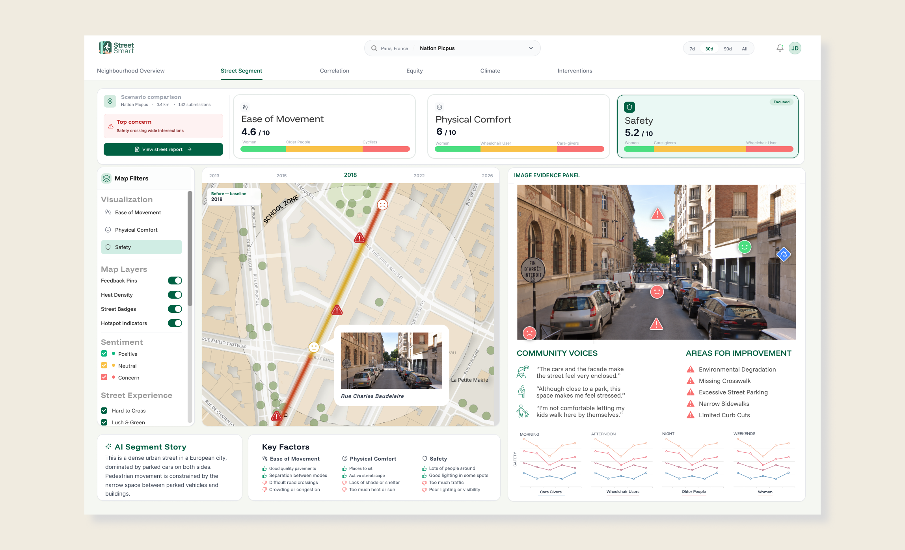The width and height of the screenshot is (905, 550).
Task: Select the Safety visualization option
Action: tap(141, 247)
